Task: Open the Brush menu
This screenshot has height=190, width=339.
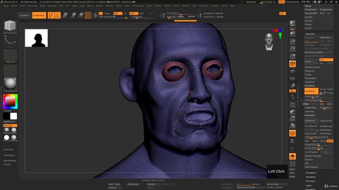Action: tap(14, 6)
